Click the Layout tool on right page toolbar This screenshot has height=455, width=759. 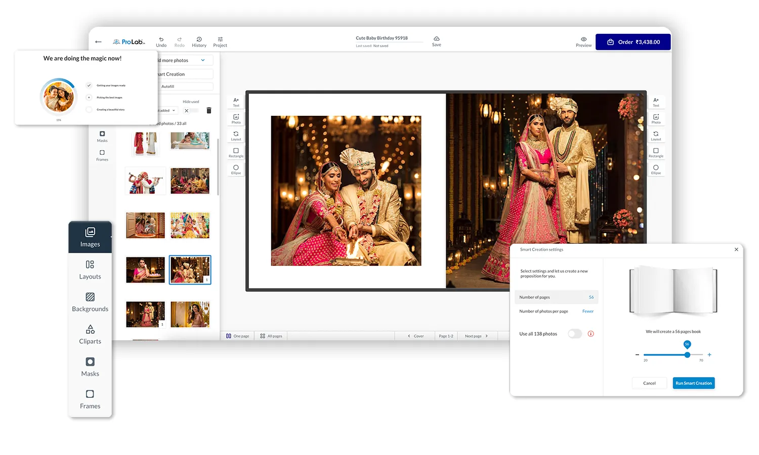[656, 135]
